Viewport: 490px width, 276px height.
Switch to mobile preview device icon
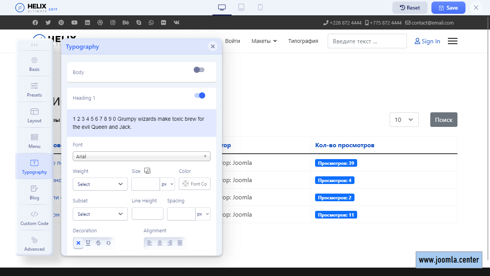click(x=260, y=7)
